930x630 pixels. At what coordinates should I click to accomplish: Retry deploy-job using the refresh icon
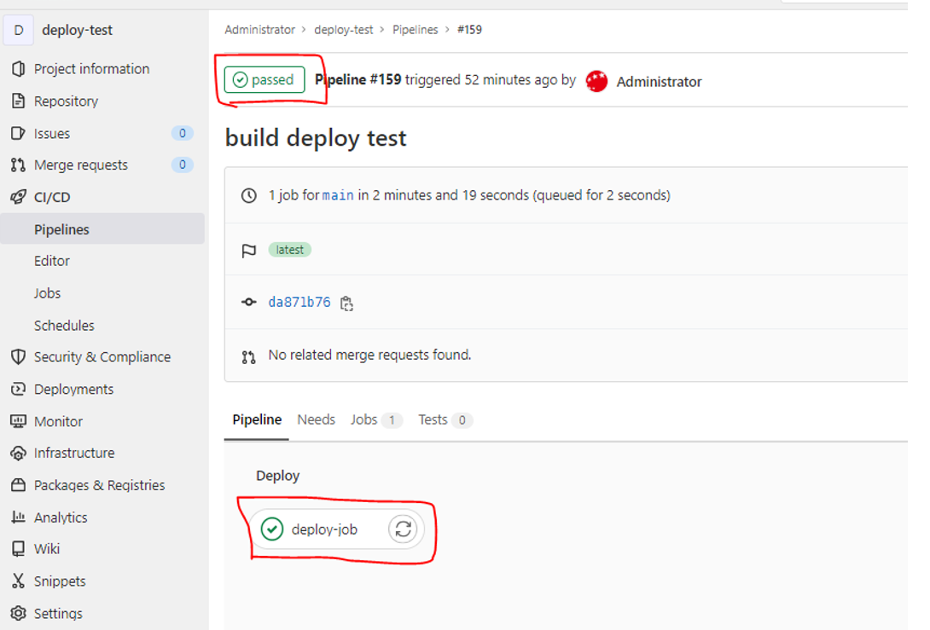tap(404, 529)
